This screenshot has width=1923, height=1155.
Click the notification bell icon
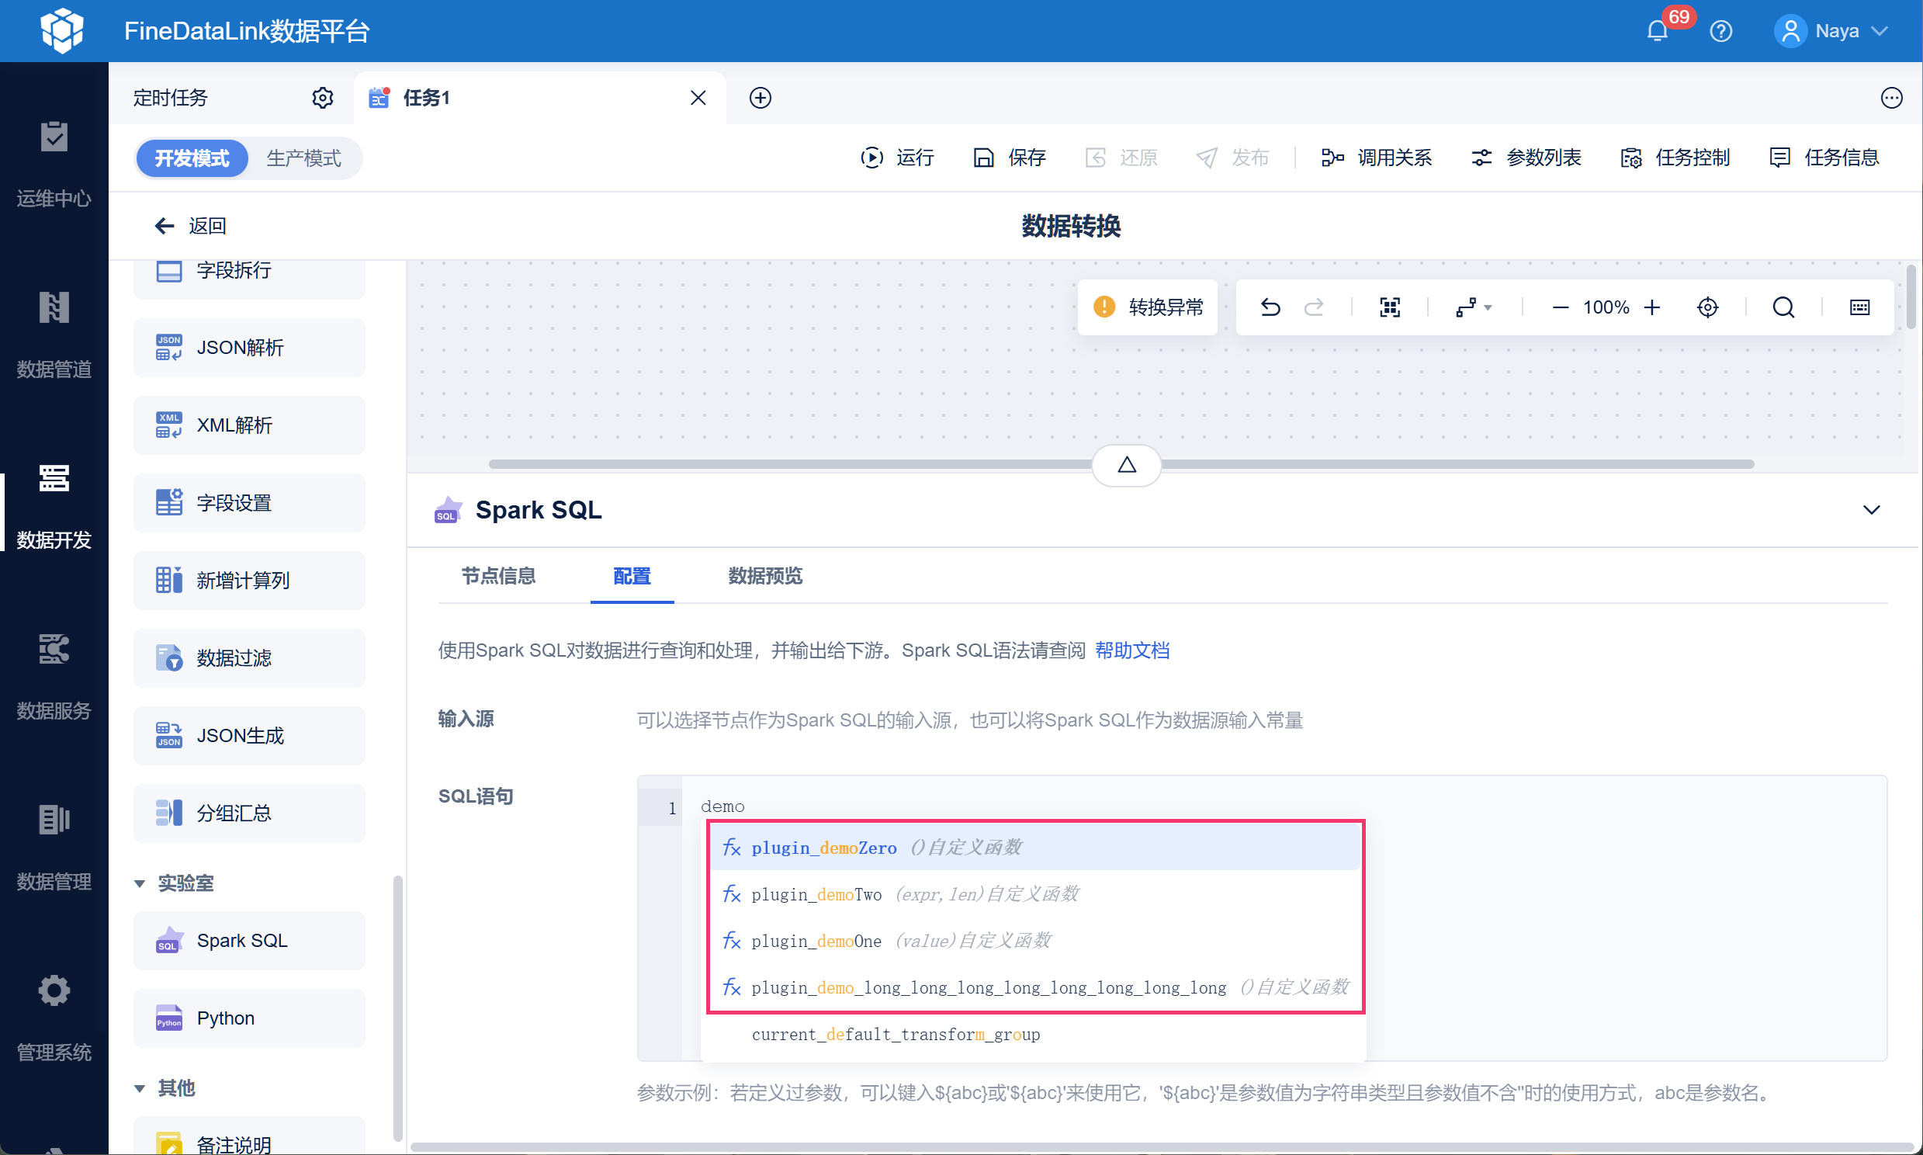[x=1657, y=31]
